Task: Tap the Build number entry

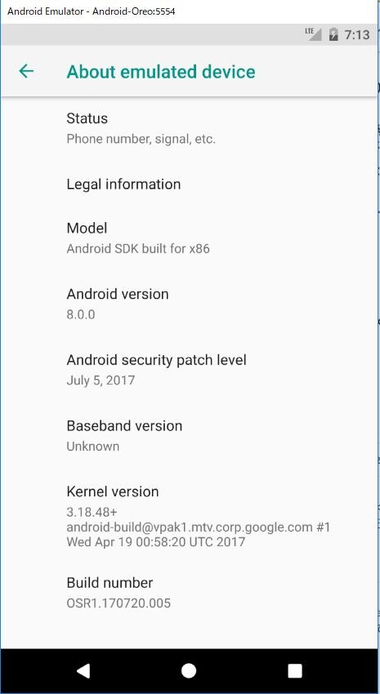Action: (188, 593)
